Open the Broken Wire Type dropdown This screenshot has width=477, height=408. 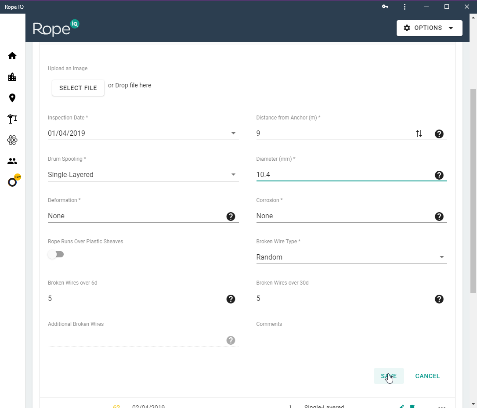point(351,257)
